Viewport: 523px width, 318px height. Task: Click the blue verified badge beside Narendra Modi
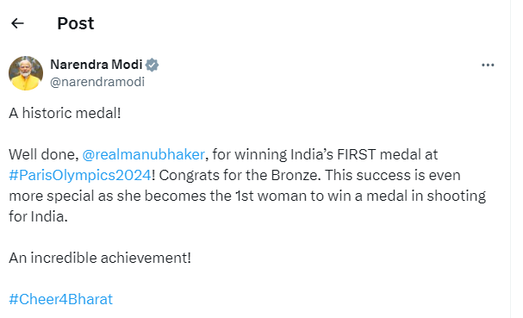pos(153,65)
